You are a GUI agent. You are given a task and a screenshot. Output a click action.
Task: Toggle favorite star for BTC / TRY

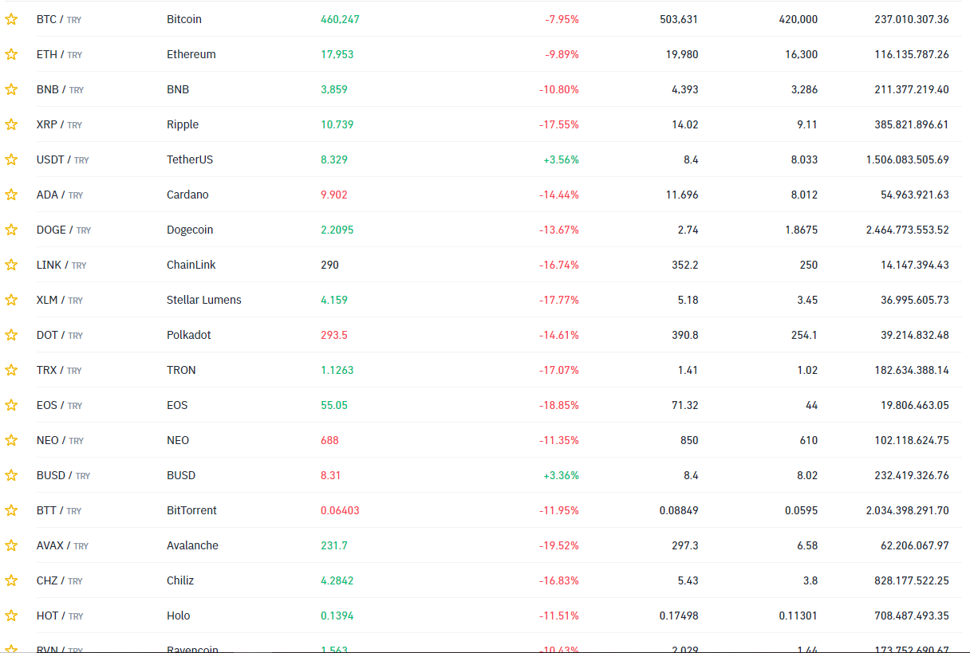[x=11, y=19]
